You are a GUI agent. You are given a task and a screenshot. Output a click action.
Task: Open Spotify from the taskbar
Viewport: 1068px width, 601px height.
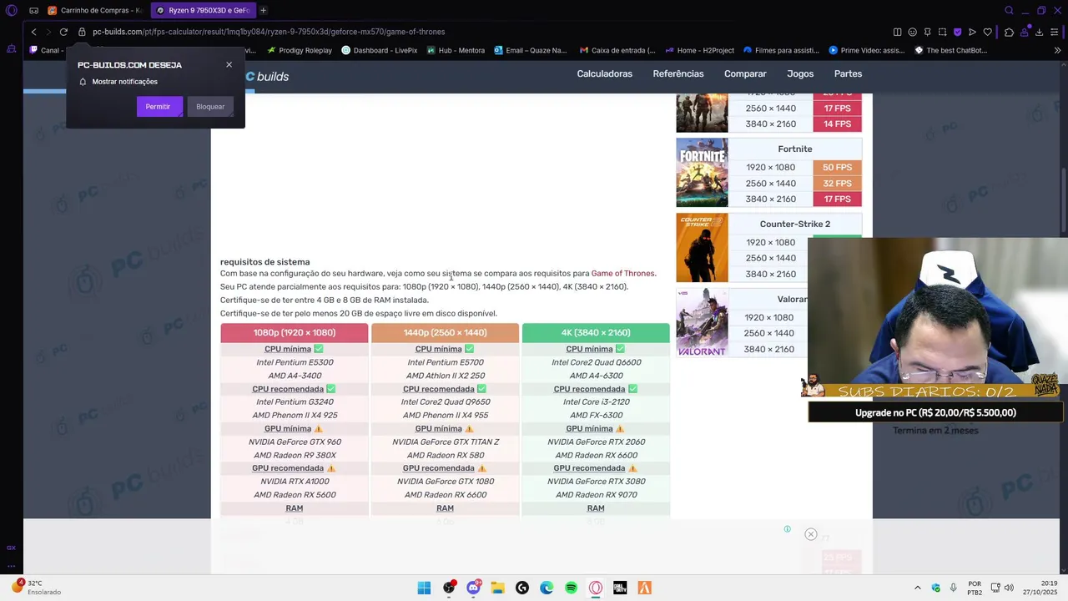[571, 588]
